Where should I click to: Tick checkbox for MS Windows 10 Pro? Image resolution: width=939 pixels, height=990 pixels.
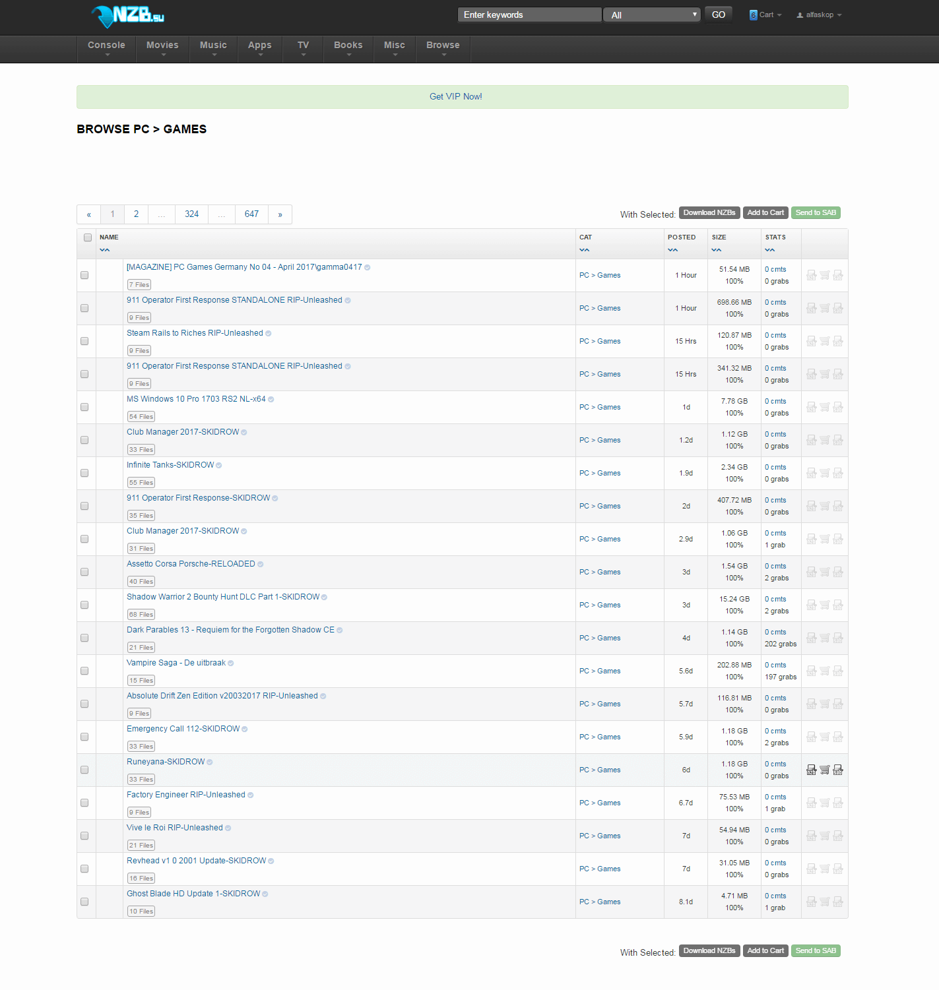point(84,407)
